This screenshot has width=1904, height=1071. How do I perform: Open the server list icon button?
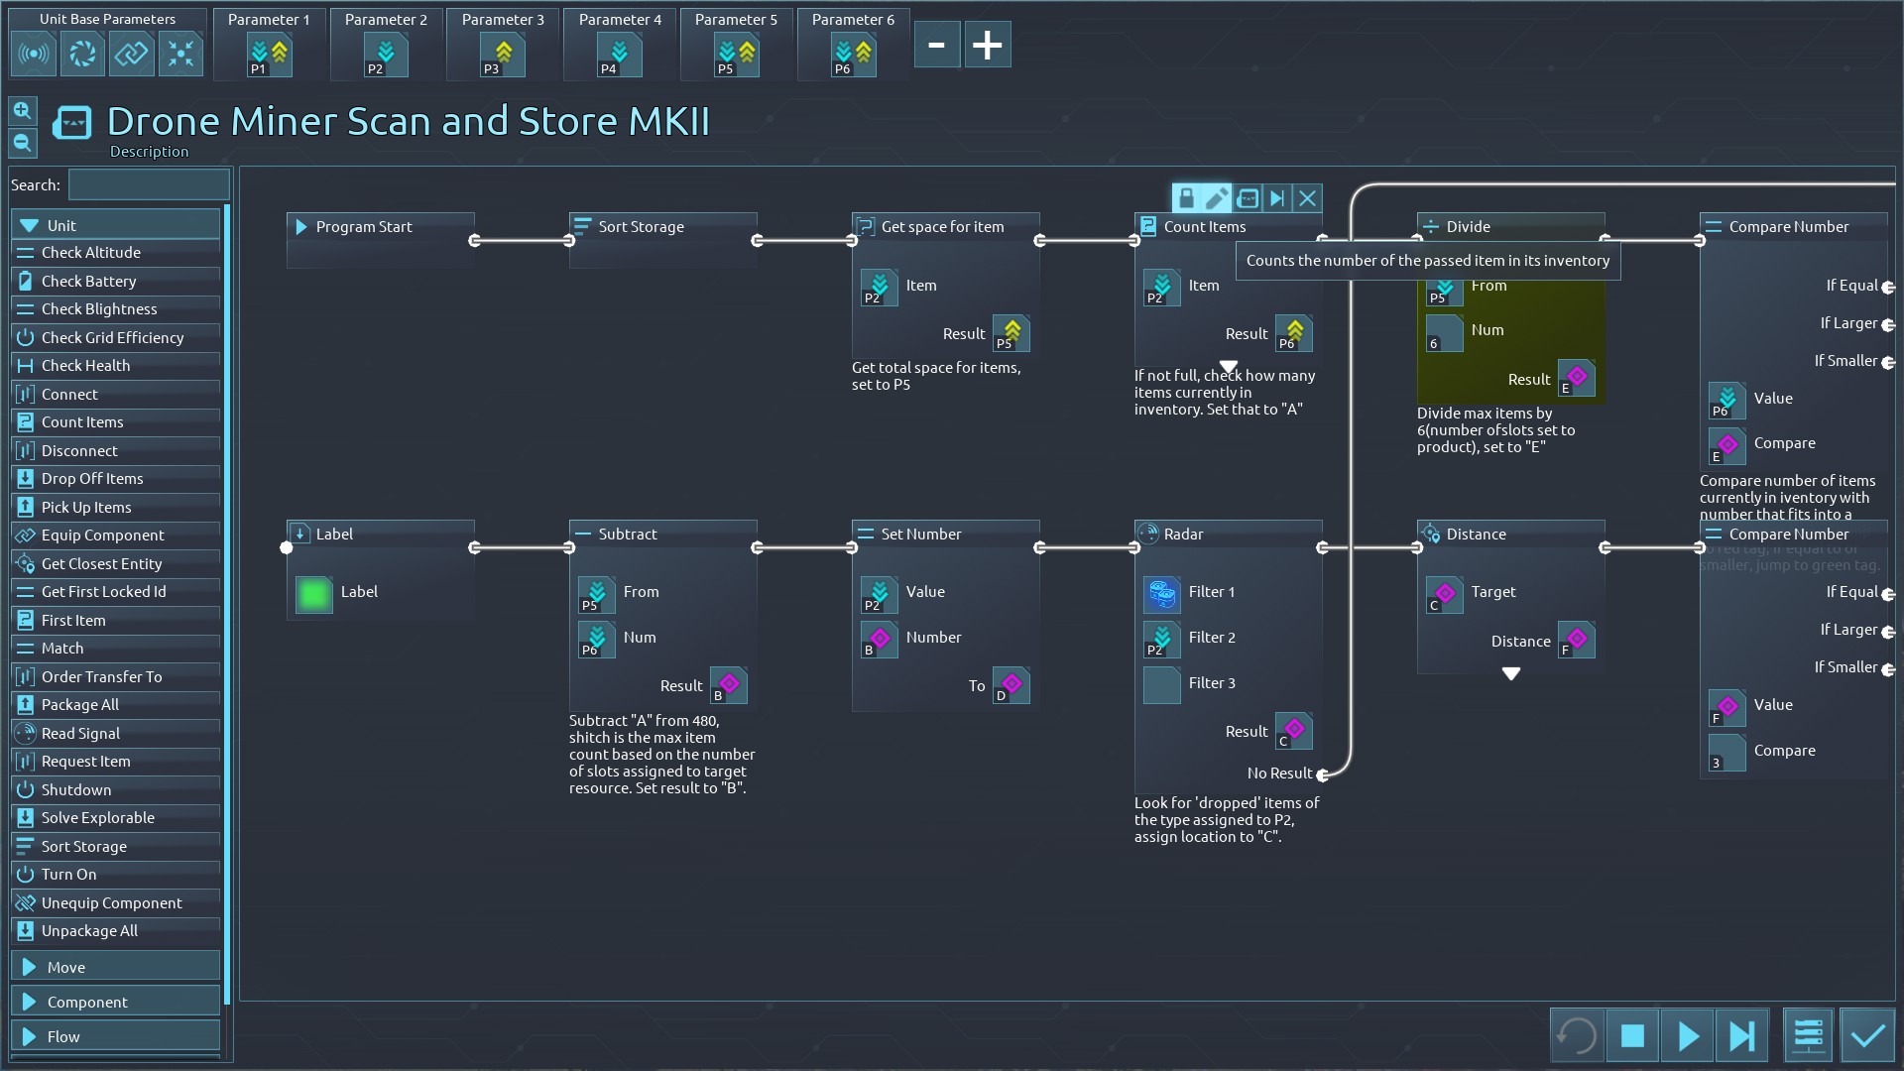[1809, 1036]
